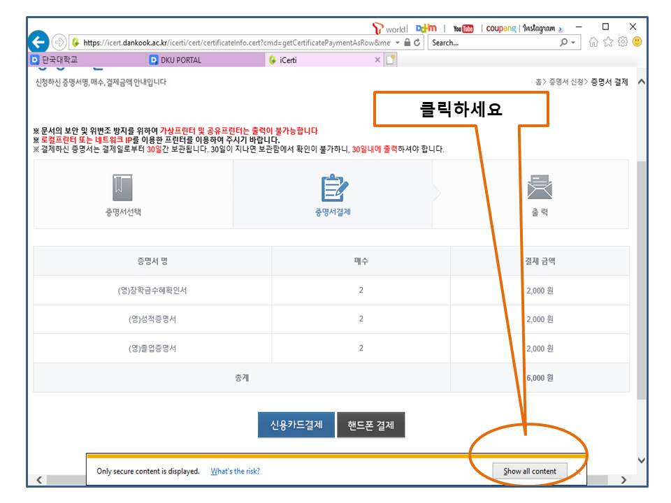Click Show all content button
671x503 pixels.
530,471
